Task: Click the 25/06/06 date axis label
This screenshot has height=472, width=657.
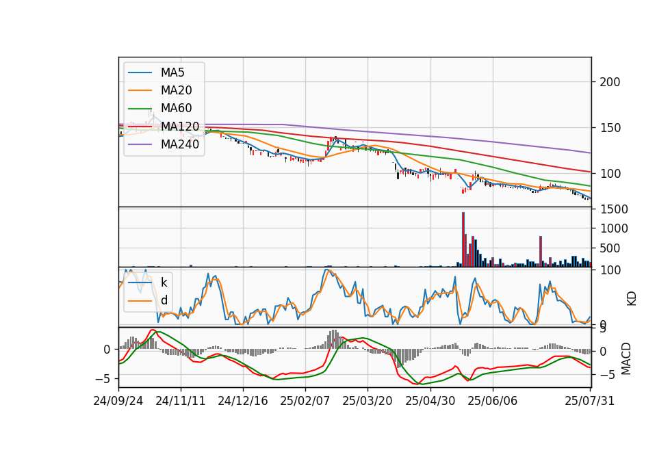Action: pyautogui.click(x=492, y=401)
